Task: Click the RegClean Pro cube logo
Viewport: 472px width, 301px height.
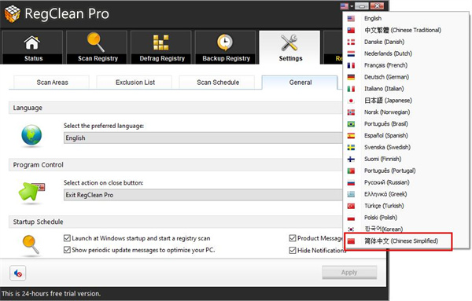Action: coord(13,13)
